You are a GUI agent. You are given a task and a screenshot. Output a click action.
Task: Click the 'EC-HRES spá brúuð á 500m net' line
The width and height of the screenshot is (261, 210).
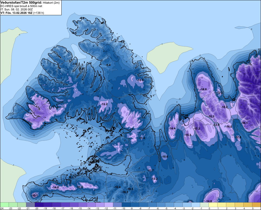point(21,6)
